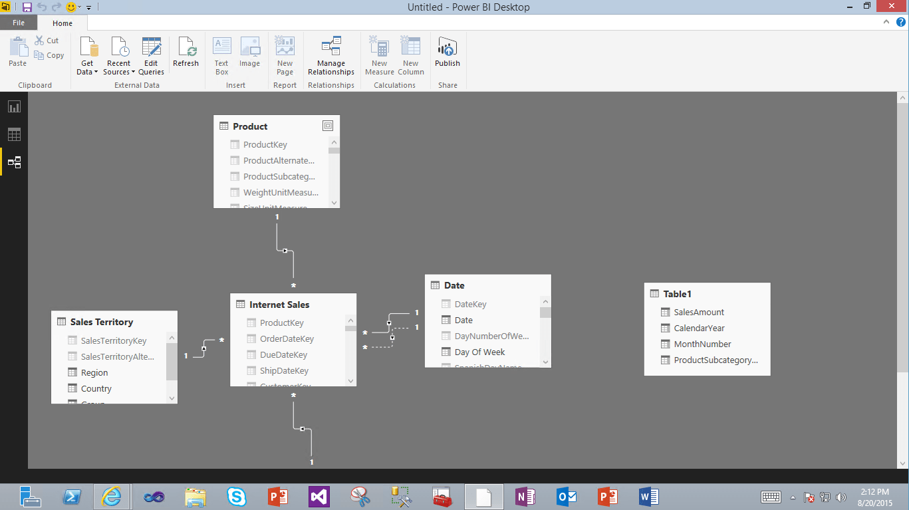Click the Copy icon in Clipboard
This screenshot has width=909, height=510.
click(39, 55)
